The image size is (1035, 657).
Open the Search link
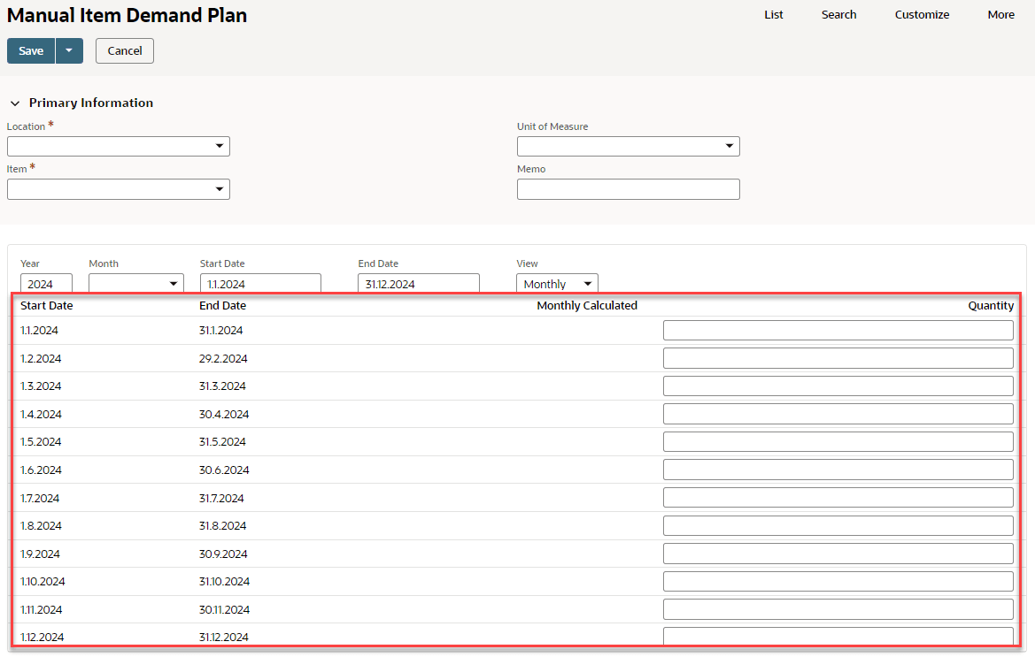tap(839, 14)
